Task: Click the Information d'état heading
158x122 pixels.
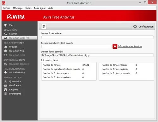Action: pyautogui.click(x=50, y=60)
